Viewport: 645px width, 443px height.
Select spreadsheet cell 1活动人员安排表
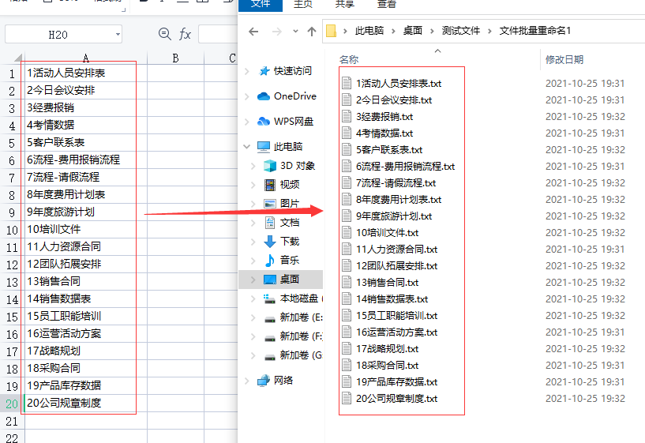coord(85,73)
